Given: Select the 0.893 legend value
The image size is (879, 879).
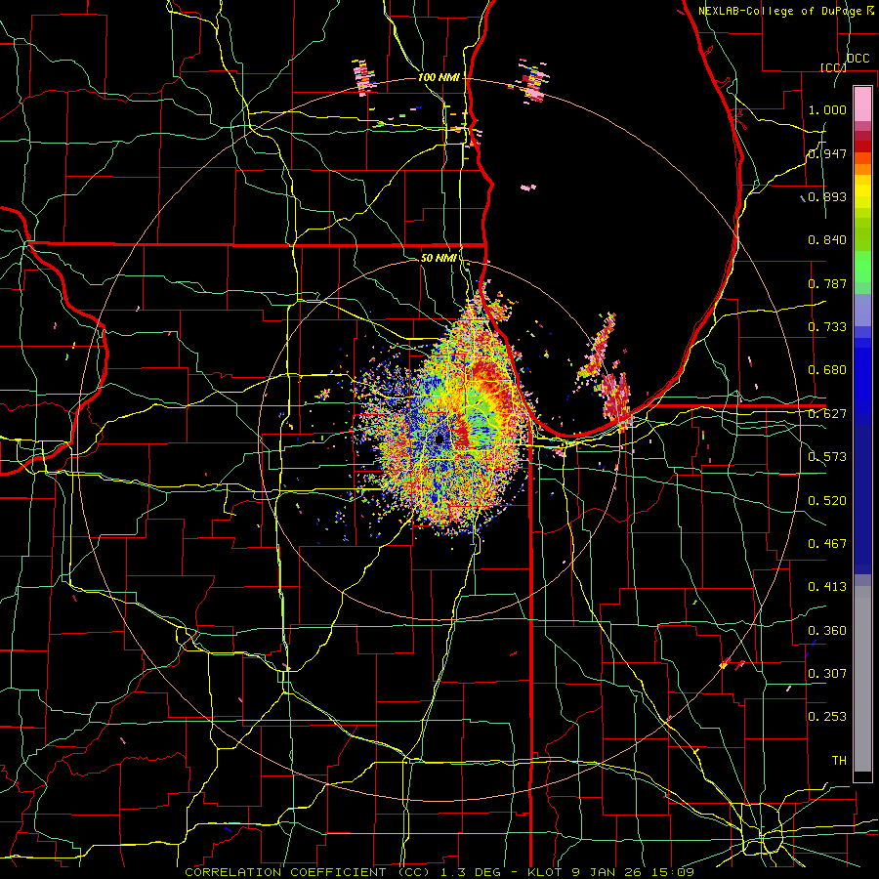Looking at the screenshot, I should [827, 196].
